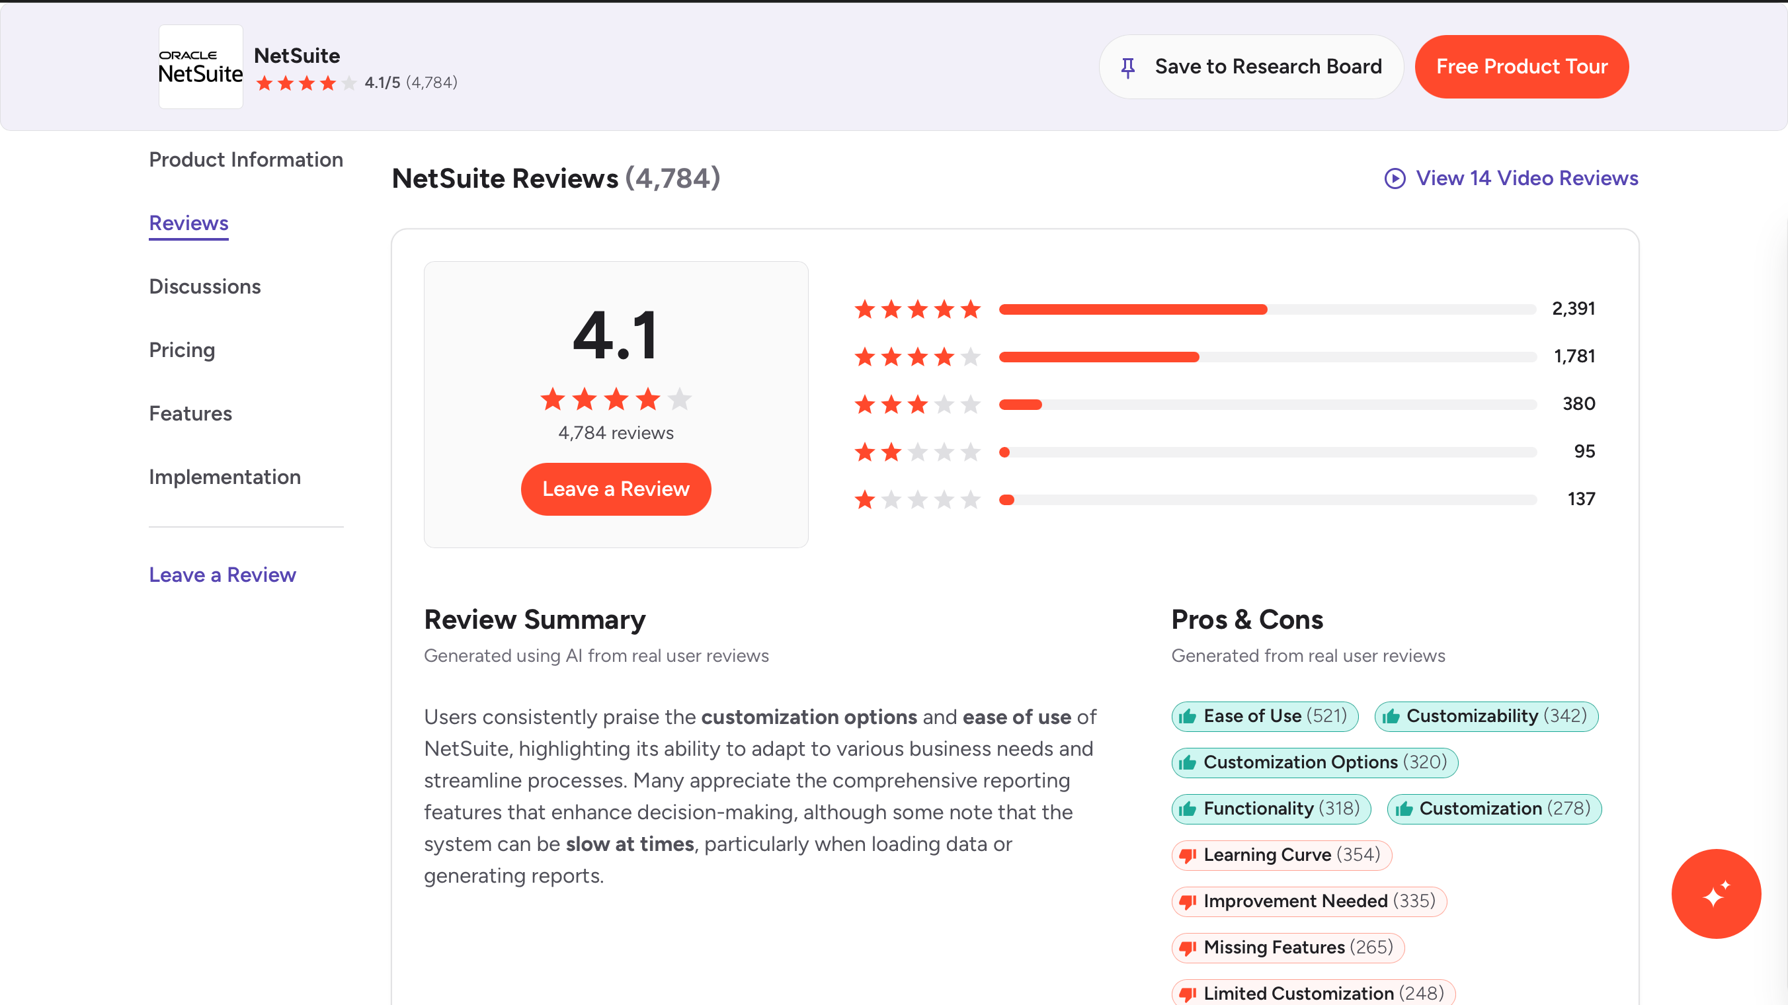The image size is (1788, 1005).
Task: Select the Customization Options (320) pro tag
Action: pos(1315,763)
